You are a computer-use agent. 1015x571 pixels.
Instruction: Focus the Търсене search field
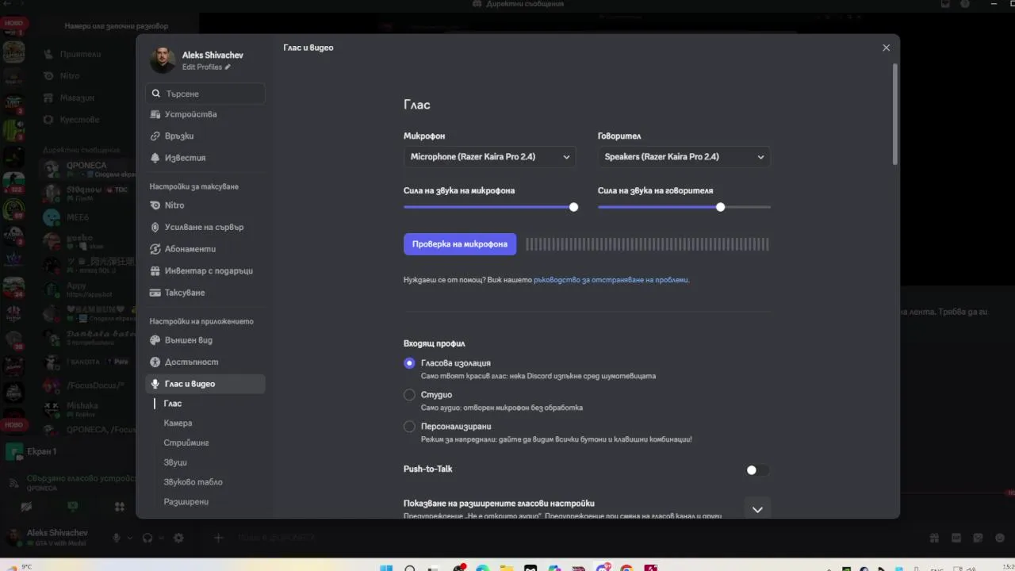tap(205, 94)
